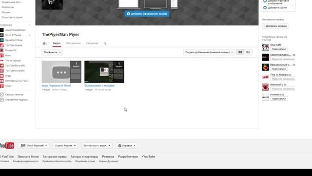Subscribe to Официальный канал

click(278, 69)
